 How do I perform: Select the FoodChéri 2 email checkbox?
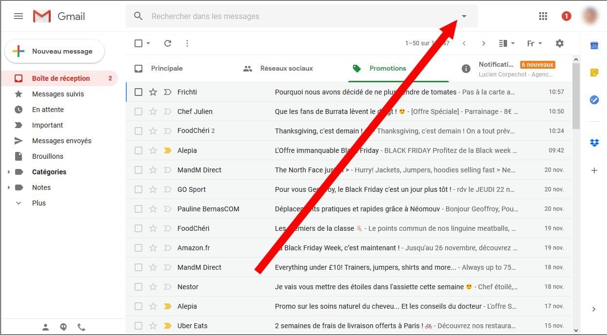(x=138, y=131)
